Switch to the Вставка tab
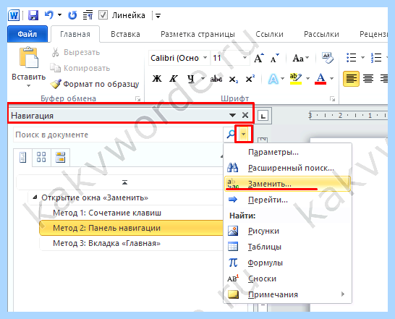Image resolution: width=395 pixels, height=319 pixels. click(125, 34)
